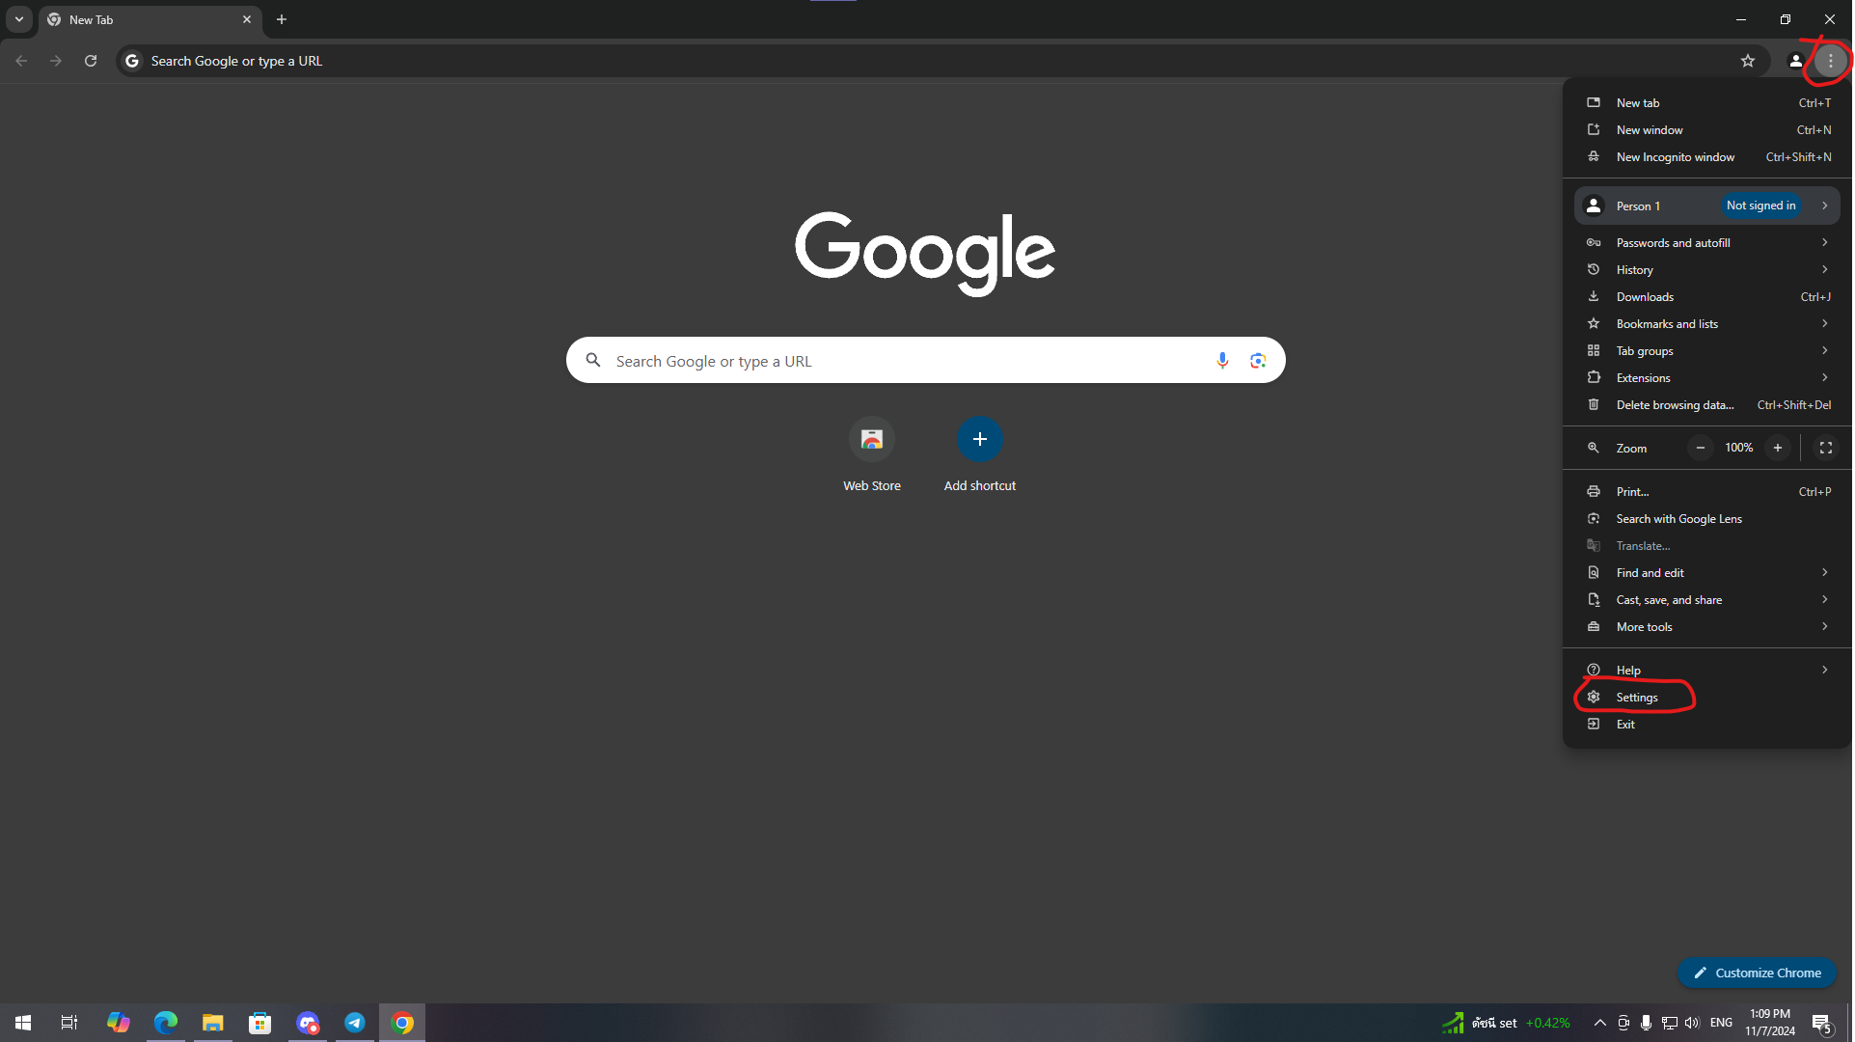Click the Translate menu item
The height and width of the screenshot is (1042, 1855).
(1708, 546)
